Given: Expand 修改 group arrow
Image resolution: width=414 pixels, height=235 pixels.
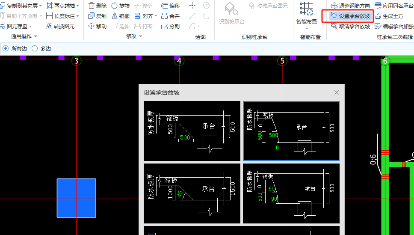Looking at the screenshot, I should pyautogui.click(x=140, y=36).
